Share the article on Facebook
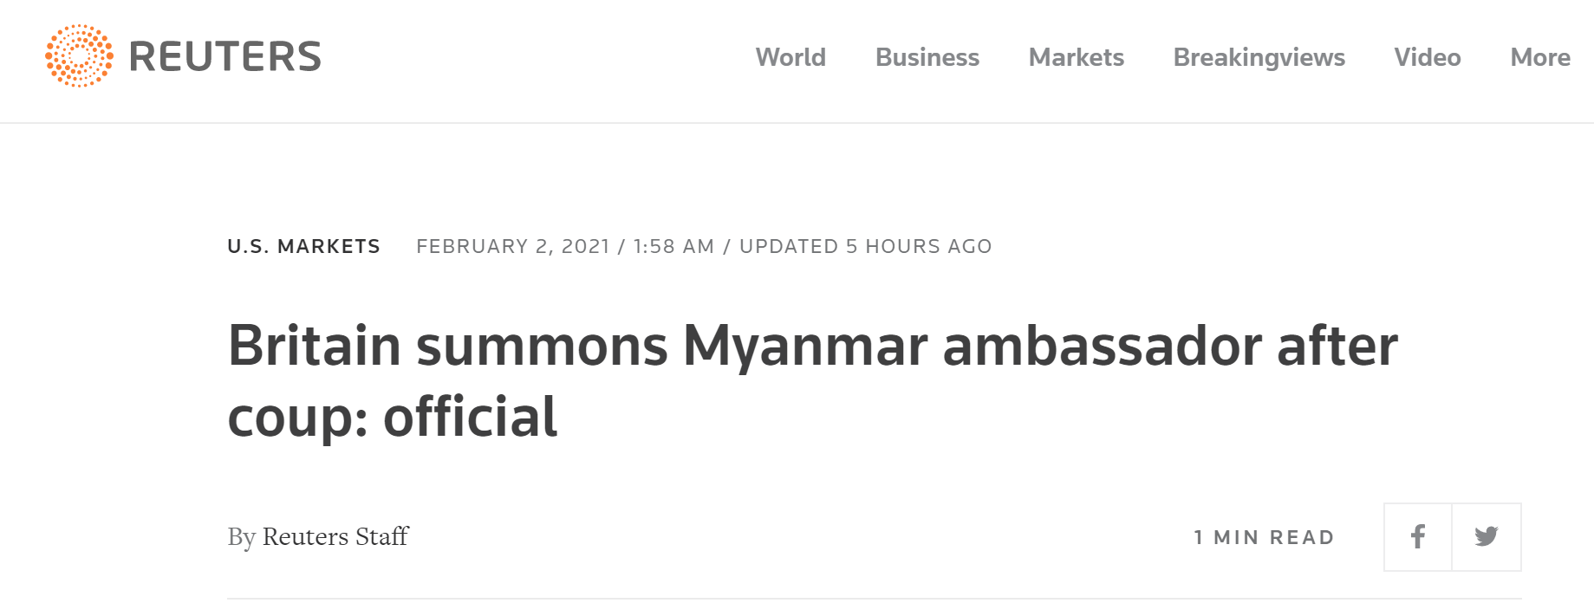The image size is (1594, 603). click(1418, 537)
